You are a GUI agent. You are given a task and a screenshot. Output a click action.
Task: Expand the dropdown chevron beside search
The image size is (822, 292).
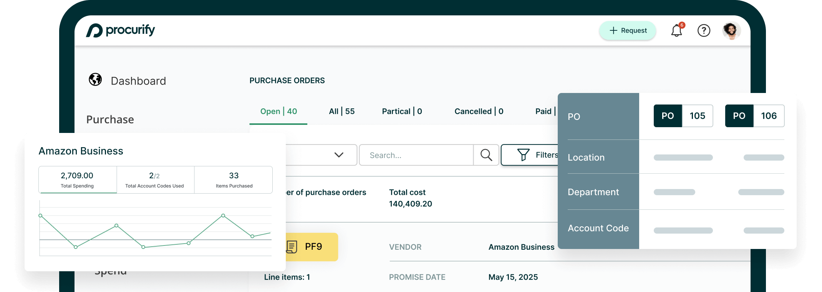pyautogui.click(x=339, y=155)
